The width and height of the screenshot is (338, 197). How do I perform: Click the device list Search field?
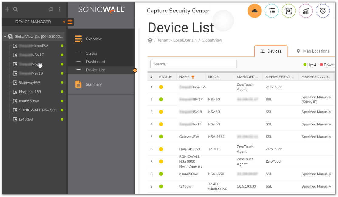pos(193,64)
